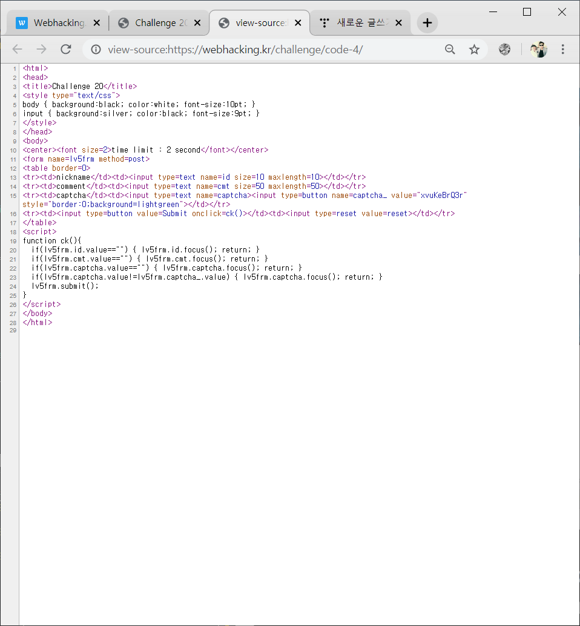Viewport: 580px width, 626px height.
Task: Click the 'text/css' attribute value
Action: (x=94, y=96)
